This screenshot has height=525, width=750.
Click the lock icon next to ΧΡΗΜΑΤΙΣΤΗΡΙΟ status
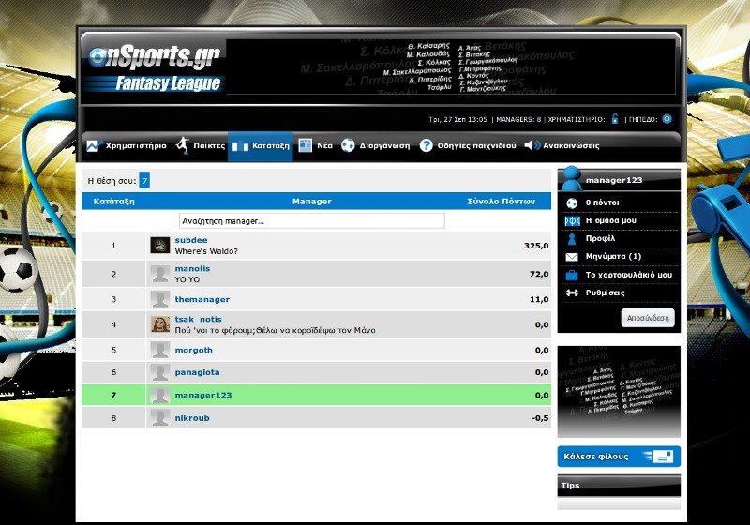point(615,119)
